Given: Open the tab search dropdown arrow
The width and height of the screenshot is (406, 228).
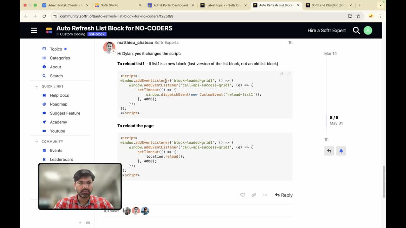Looking at the screenshot, I should [381, 5].
